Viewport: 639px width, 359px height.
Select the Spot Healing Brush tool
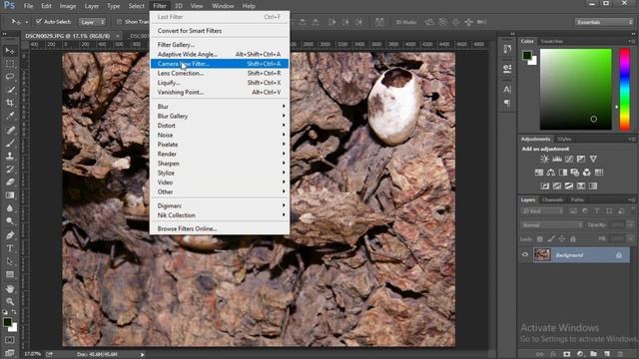click(x=10, y=130)
